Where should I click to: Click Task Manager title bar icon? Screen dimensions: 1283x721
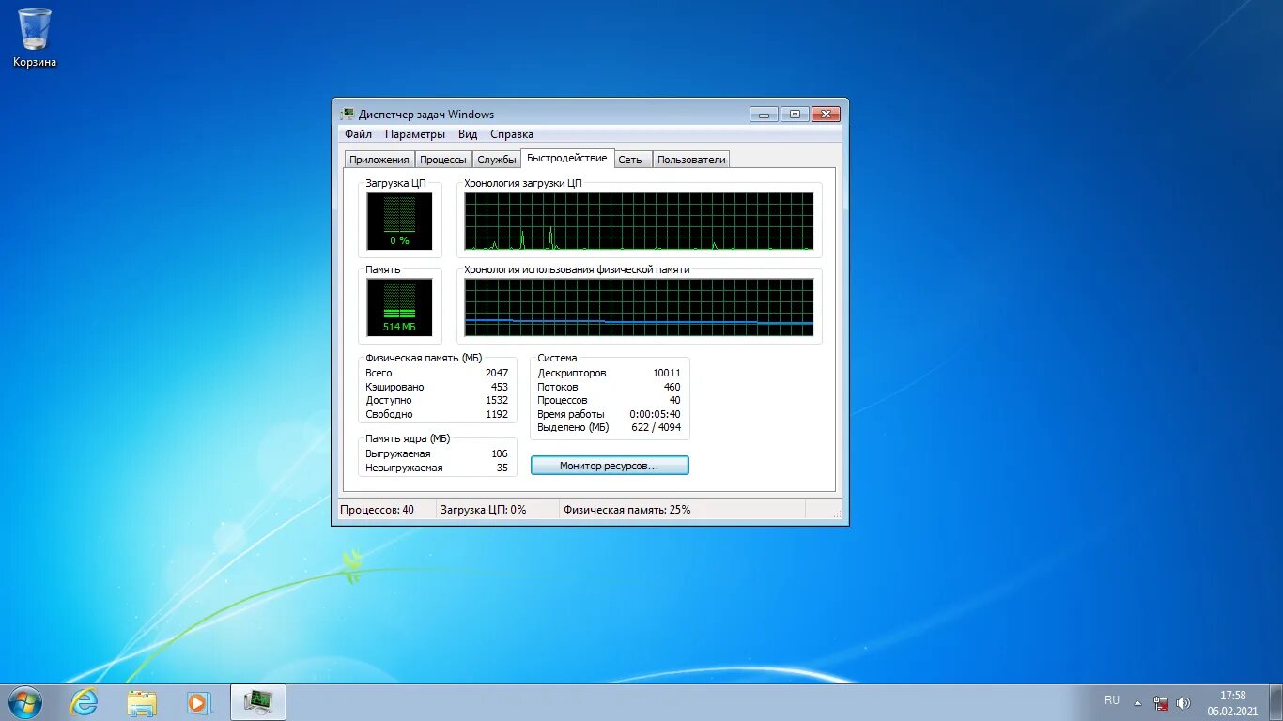(348, 115)
